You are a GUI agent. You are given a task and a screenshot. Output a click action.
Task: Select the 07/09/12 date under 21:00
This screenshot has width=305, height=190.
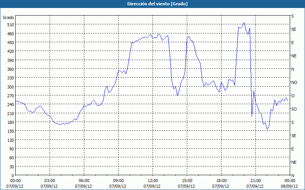255,186
